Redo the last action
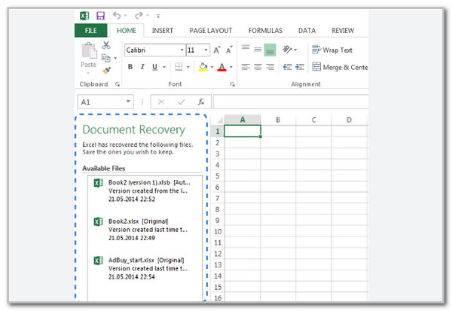452x311 pixels. [139, 15]
